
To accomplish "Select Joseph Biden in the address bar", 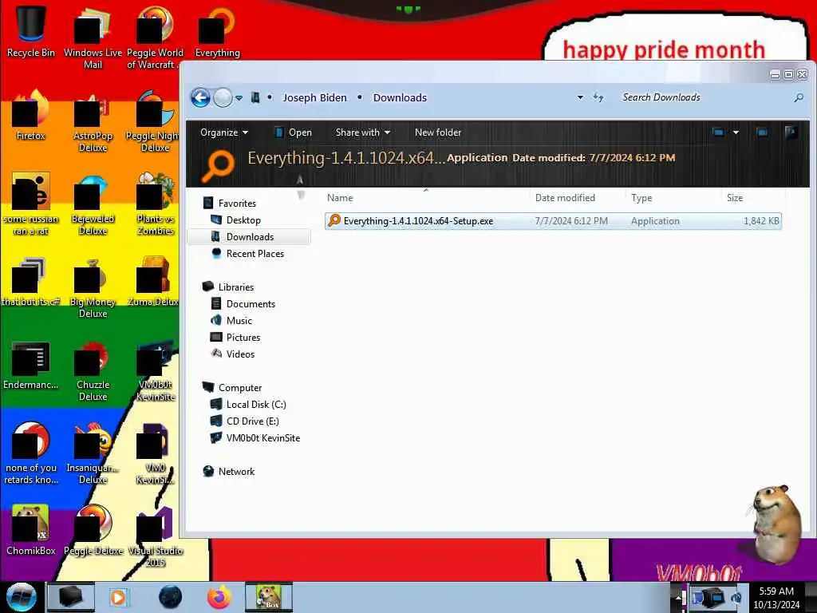I will (x=314, y=97).
